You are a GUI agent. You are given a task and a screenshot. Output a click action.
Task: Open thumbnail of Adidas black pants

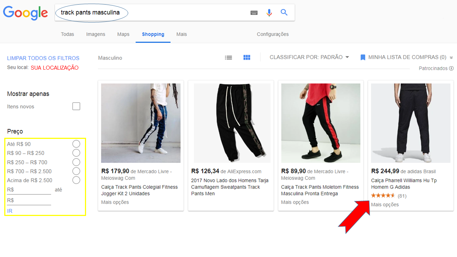[411, 123]
